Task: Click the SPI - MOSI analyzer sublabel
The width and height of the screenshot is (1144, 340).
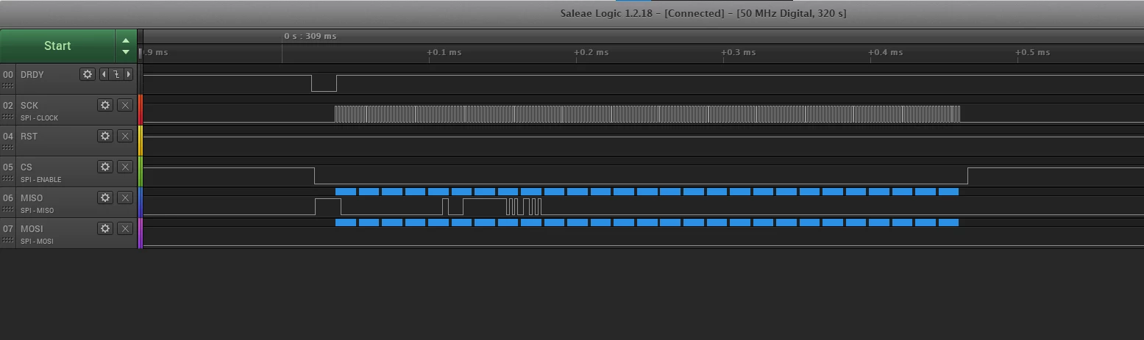Action: click(x=37, y=242)
